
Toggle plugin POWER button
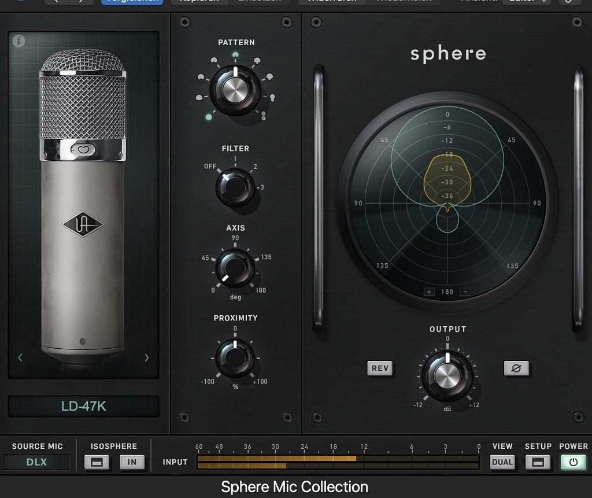[573, 462]
